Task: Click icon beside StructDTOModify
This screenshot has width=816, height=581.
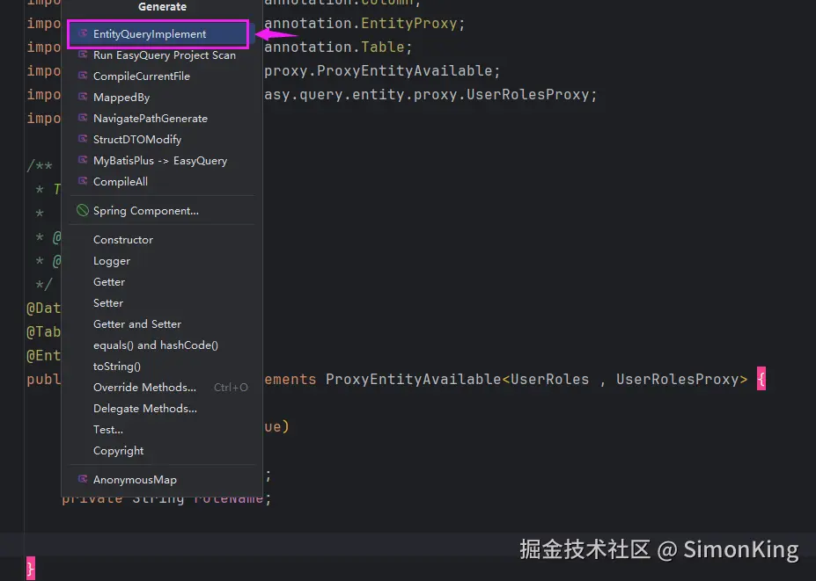Action: 82,139
